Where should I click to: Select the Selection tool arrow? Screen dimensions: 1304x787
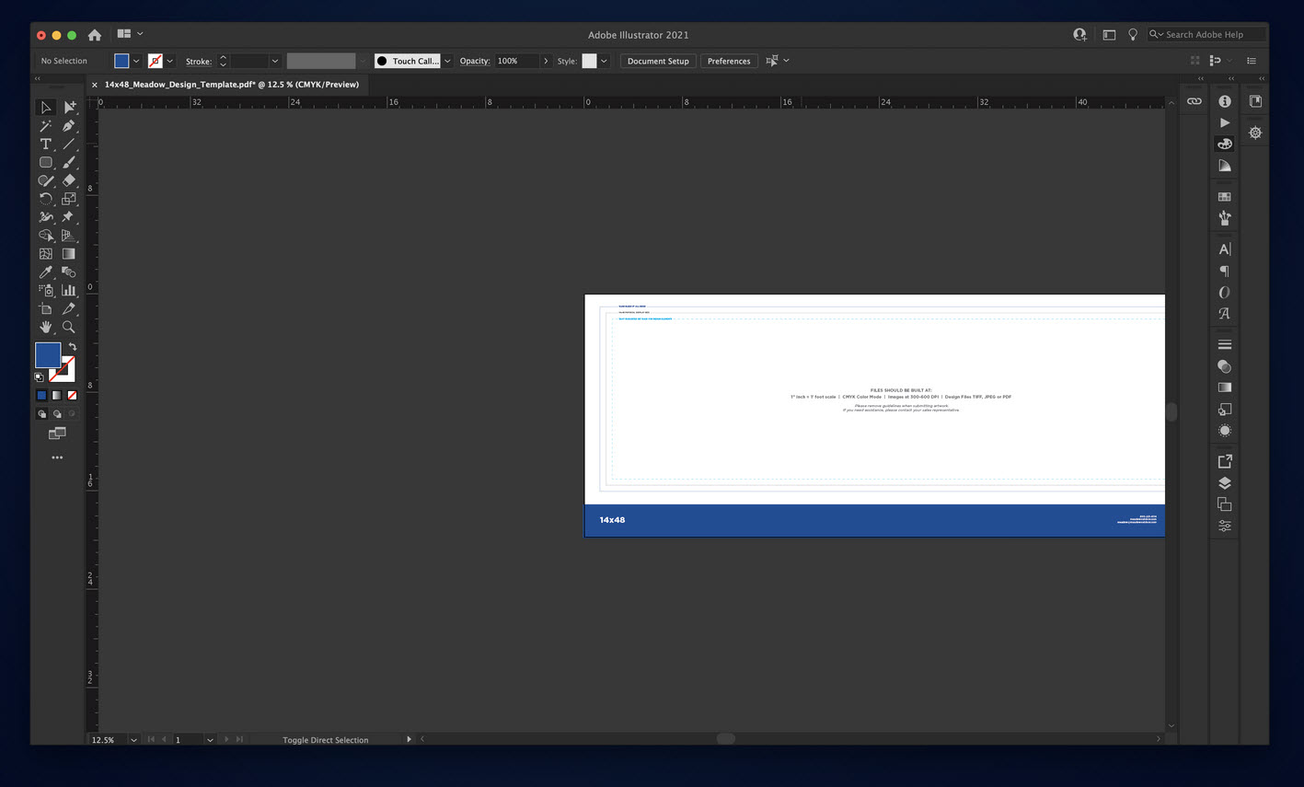tap(45, 108)
